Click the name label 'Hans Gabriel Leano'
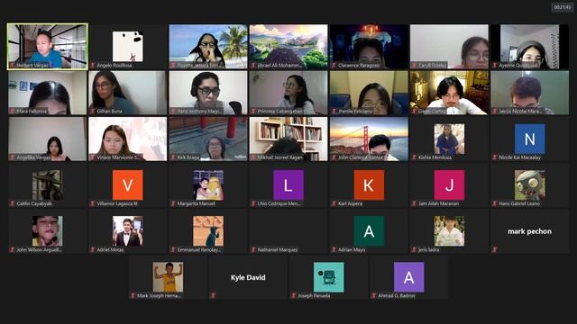 point(519,203)
